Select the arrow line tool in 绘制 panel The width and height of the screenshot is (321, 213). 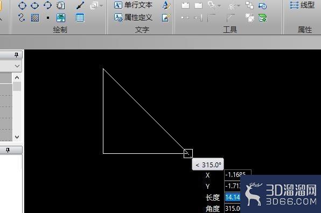click(80, 5)
